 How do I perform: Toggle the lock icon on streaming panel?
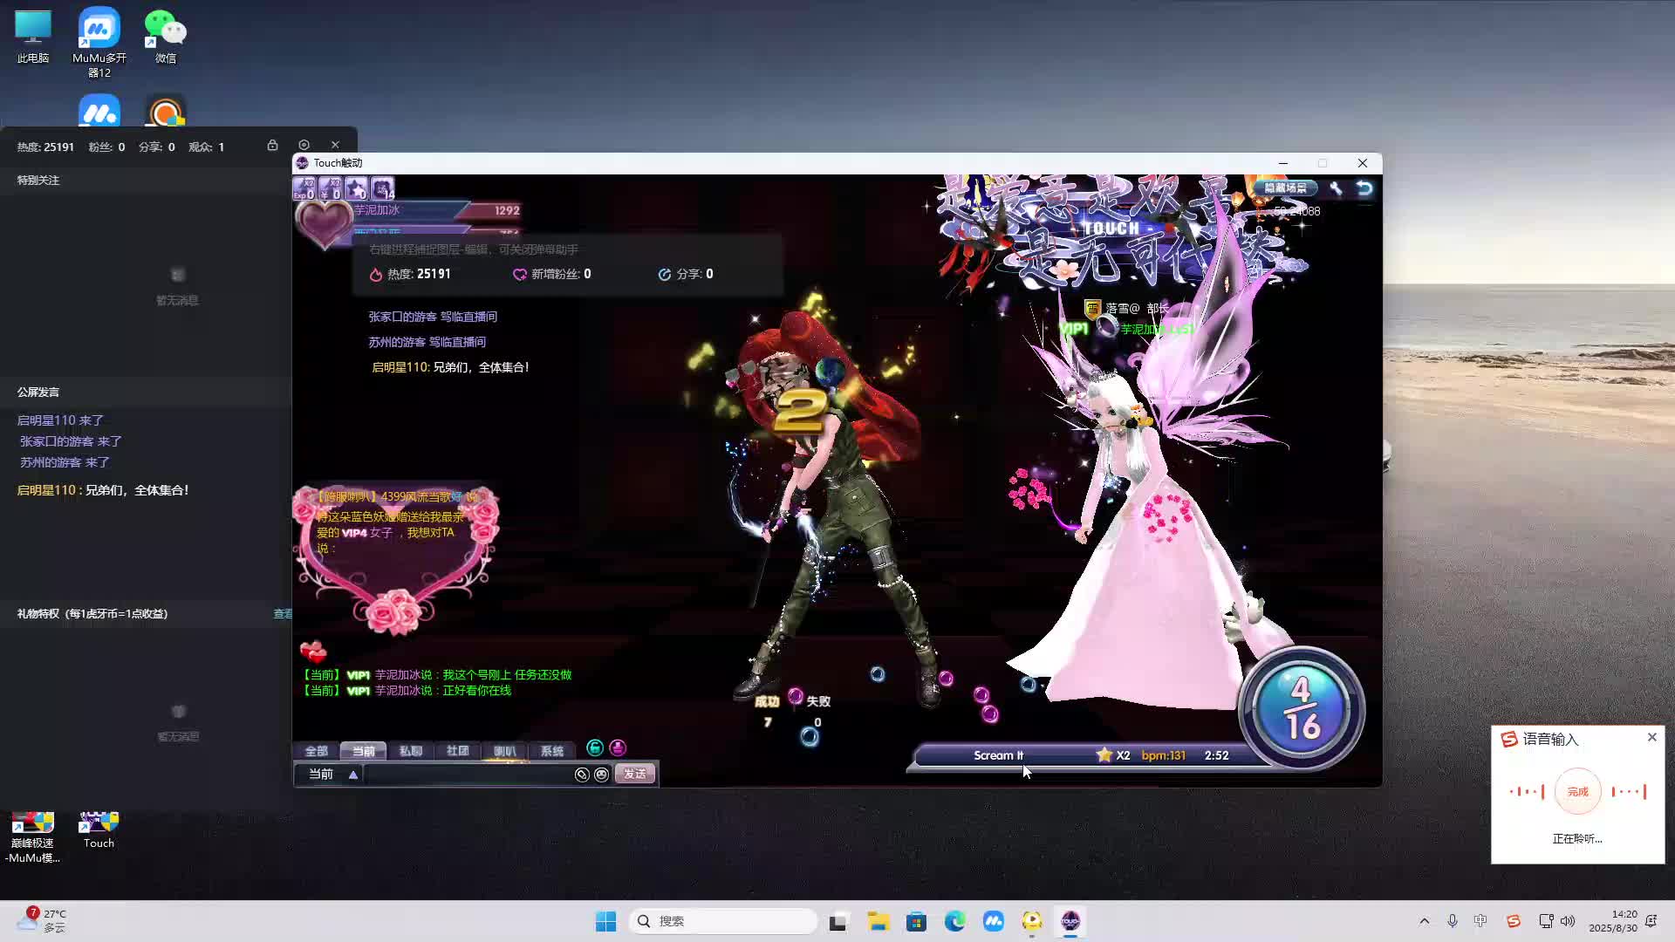tap(272, 145)
